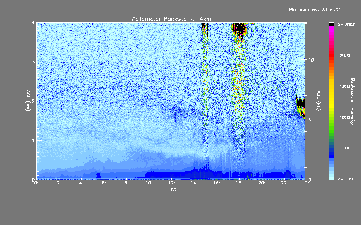Click the '2' label on the km axis

(x=33, y=101)
